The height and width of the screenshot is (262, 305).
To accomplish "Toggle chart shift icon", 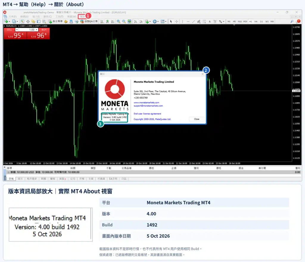I will point(141,21).
